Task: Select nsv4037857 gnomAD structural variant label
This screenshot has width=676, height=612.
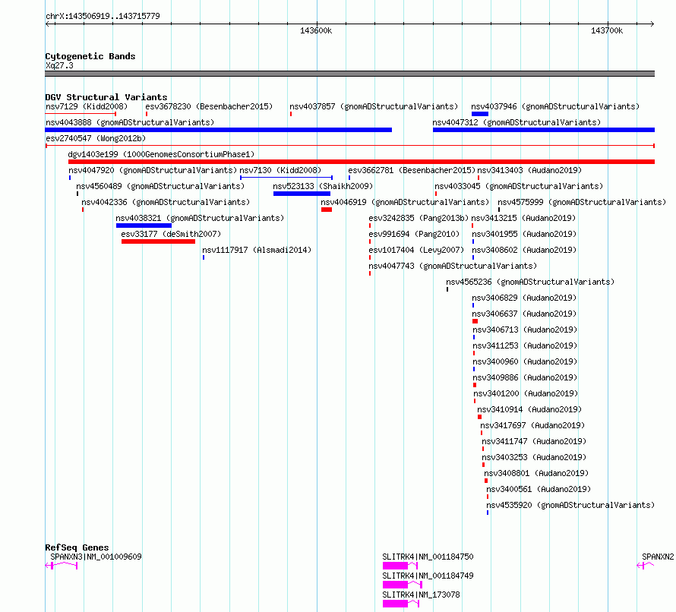Action: pos(374,106)
